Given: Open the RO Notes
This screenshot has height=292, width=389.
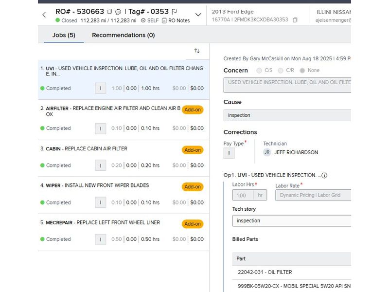Looking at the screenshot, I should tap(176, 20).
